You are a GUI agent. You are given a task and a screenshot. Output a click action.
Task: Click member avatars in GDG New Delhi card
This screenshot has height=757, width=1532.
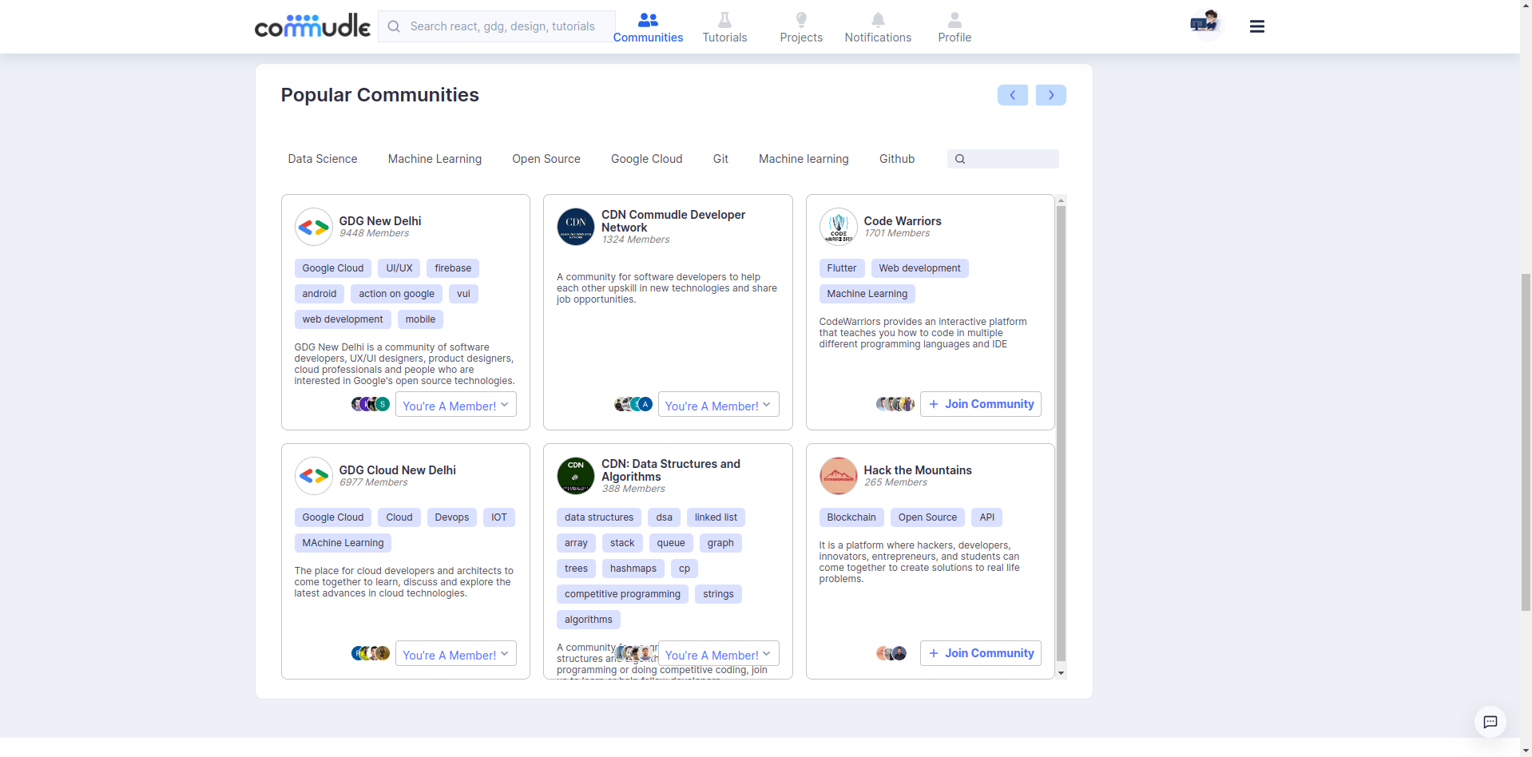(371, 404)
